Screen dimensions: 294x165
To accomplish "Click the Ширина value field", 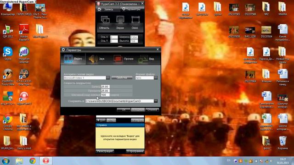I will tap(134, 37).
